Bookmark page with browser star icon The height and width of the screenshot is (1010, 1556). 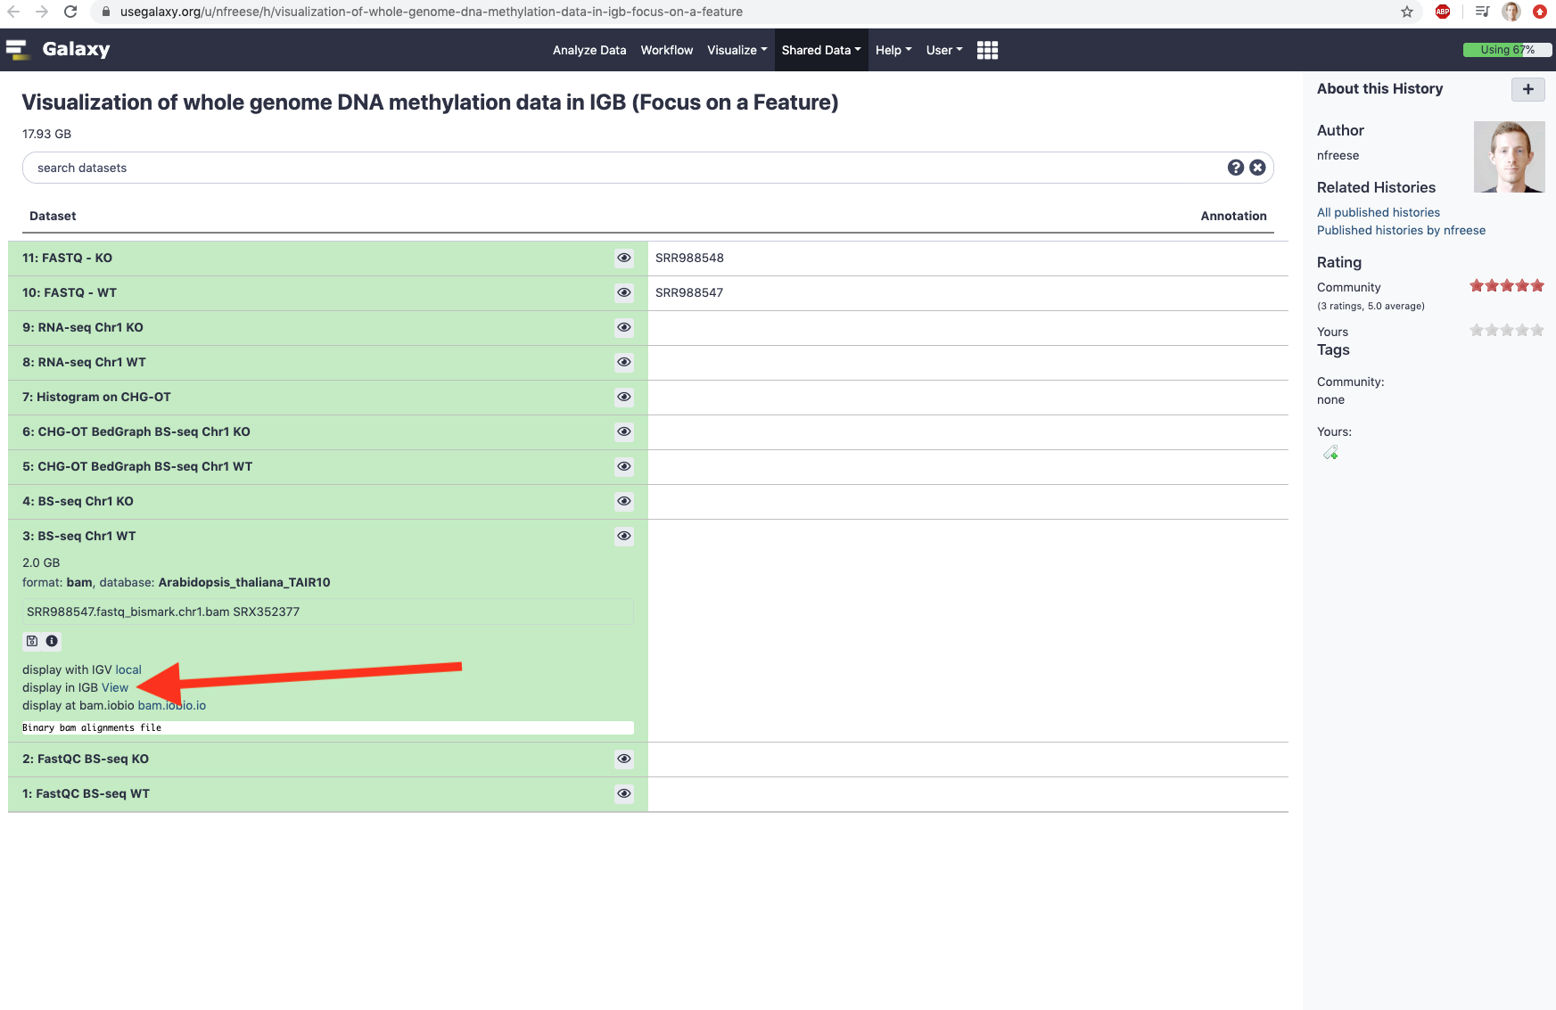pyautogui.click(x=1407, y=12)
